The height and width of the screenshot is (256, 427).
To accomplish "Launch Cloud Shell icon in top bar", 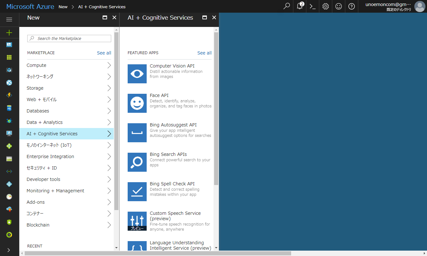I will coord(313,6).
